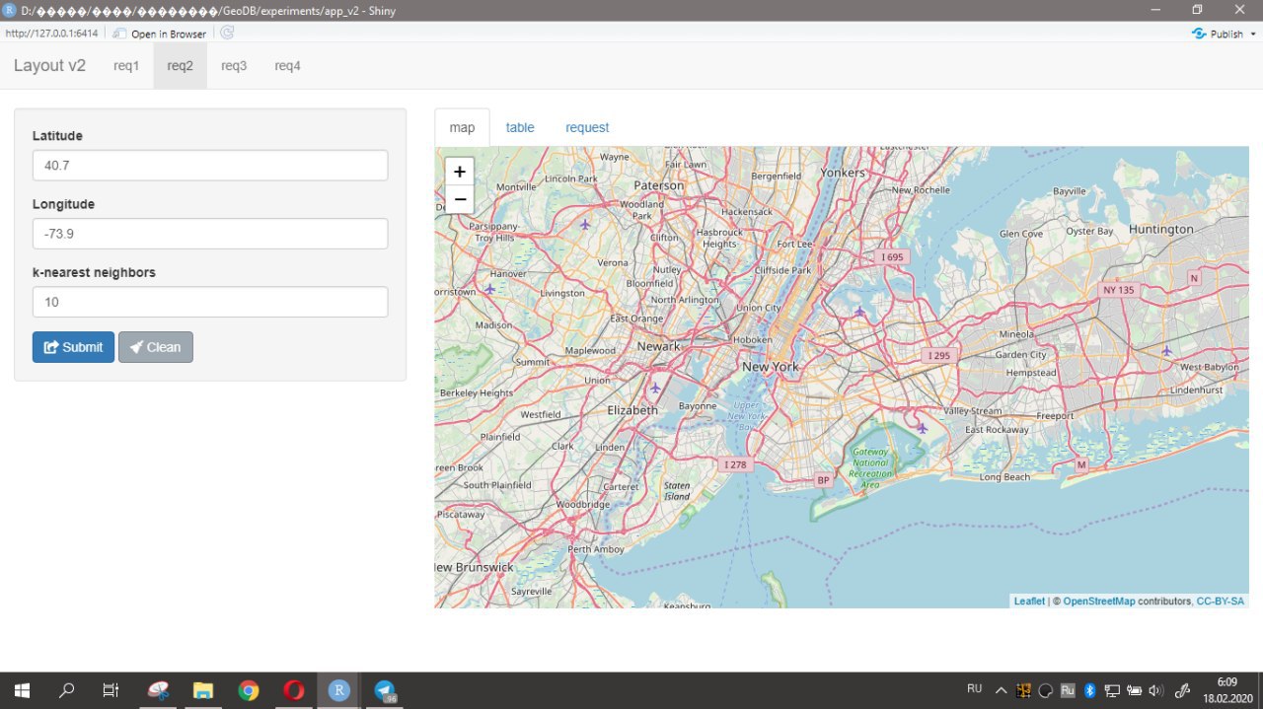This screenshot has height=709, width=1263.
Task: Switch to the req1 tab
Action: (126, 66)
